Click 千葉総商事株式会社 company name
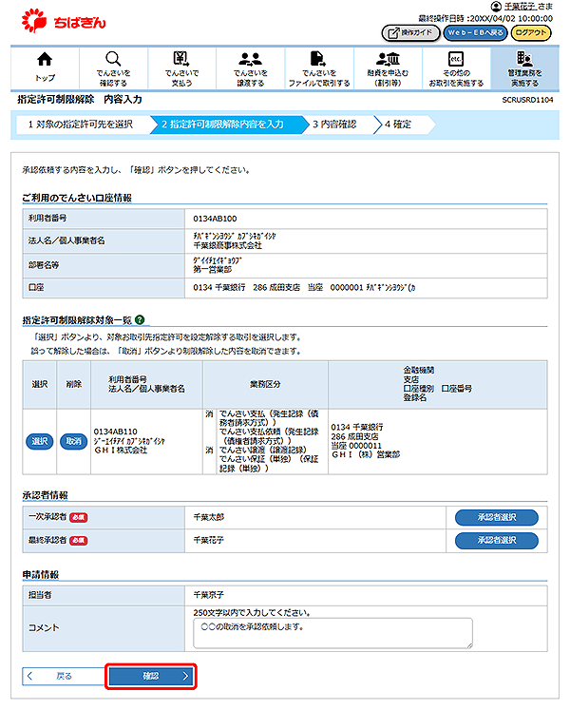 pos(227,245)
